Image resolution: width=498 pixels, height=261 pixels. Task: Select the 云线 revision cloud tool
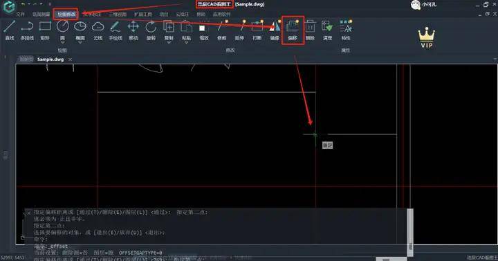pos(98,30)
